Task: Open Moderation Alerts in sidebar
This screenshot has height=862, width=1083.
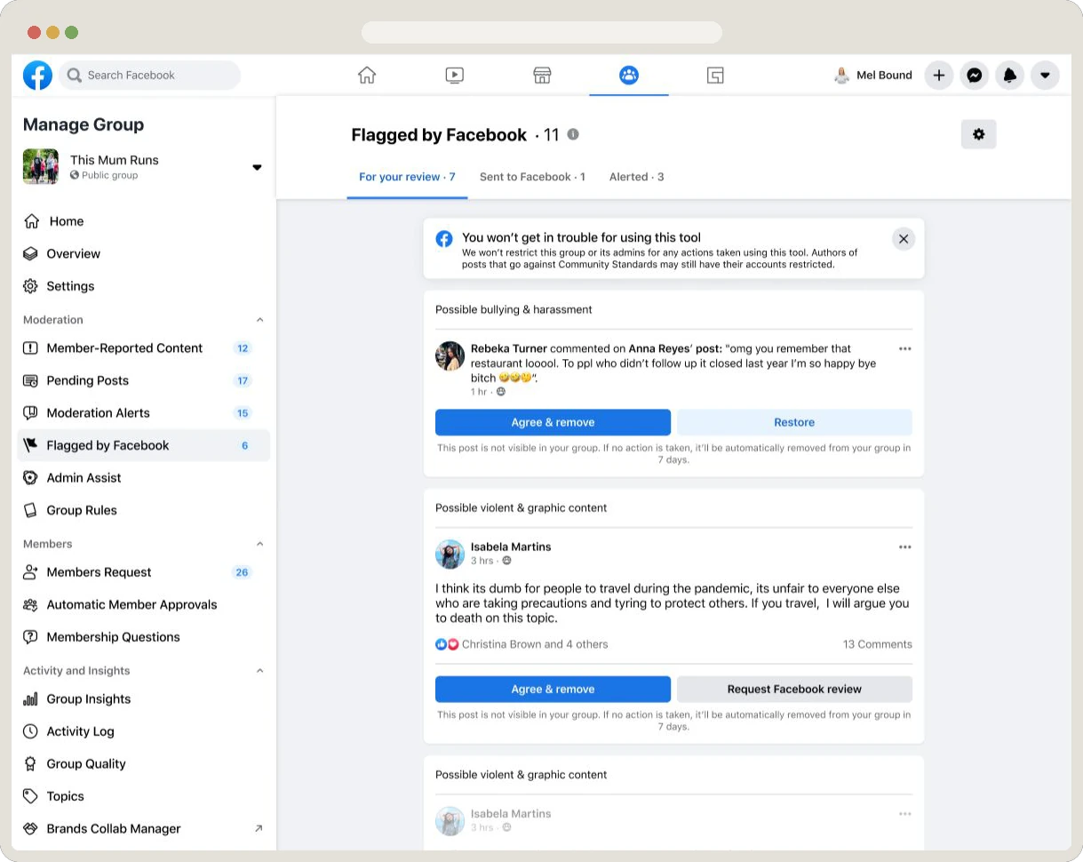Action: (143, 413)
